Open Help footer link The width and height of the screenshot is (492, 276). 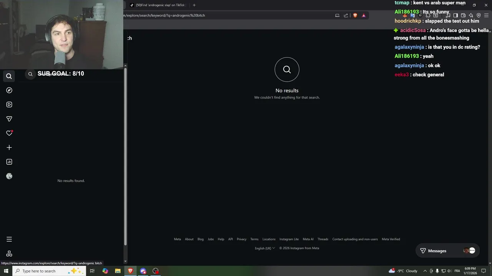(221, 239)
